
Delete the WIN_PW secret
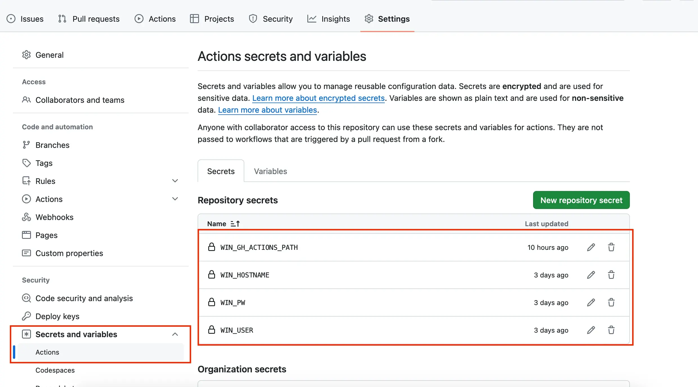611,303
